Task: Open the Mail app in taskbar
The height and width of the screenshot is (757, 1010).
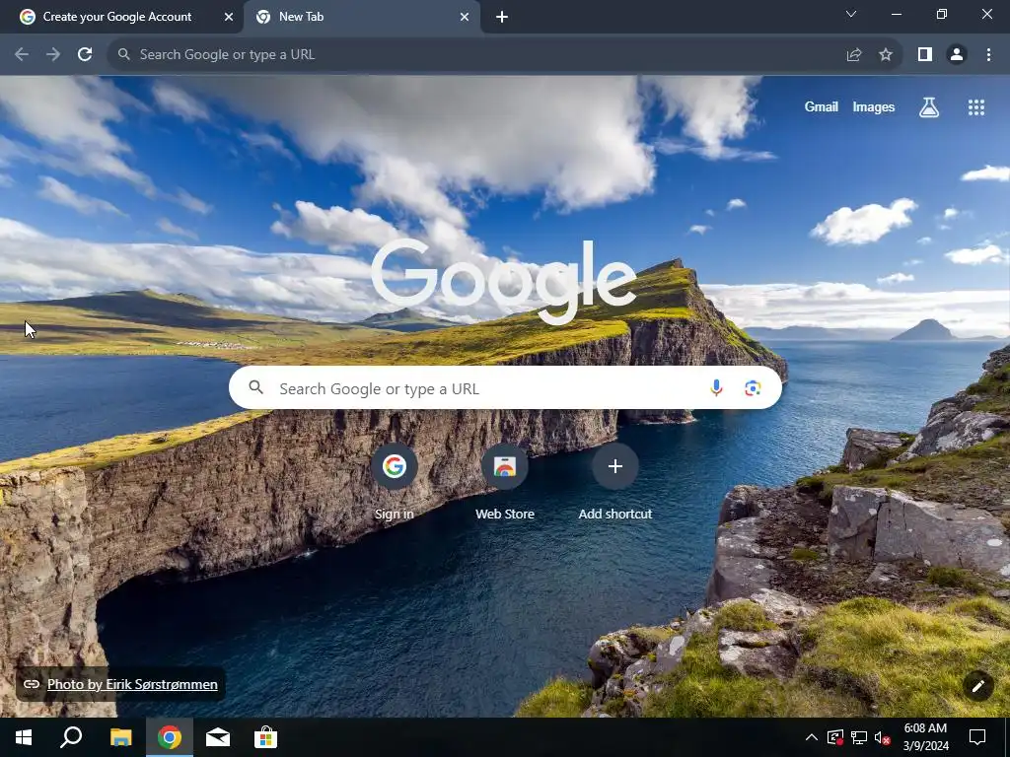Action: 217,737
